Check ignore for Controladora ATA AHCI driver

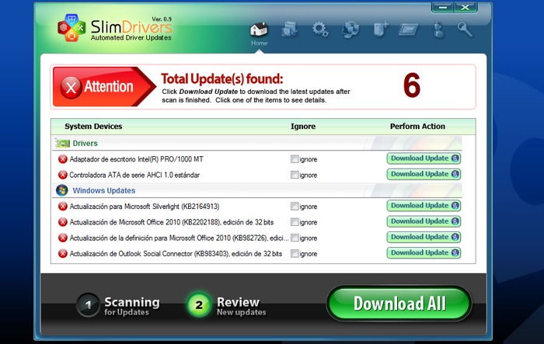pos(295,175)
